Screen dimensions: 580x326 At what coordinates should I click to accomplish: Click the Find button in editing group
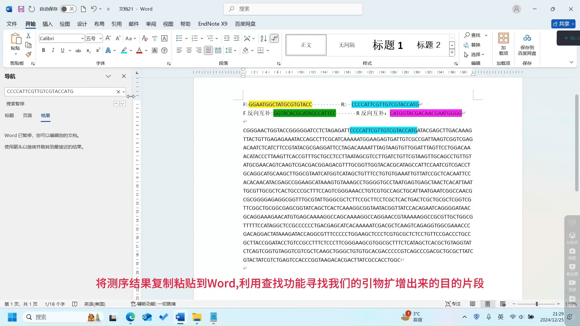click(x=472, y=35)
